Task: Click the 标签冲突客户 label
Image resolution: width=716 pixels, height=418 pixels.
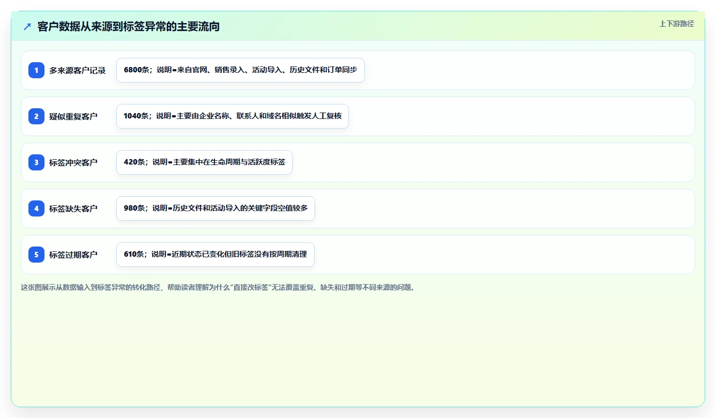Action: pos(73,162)
